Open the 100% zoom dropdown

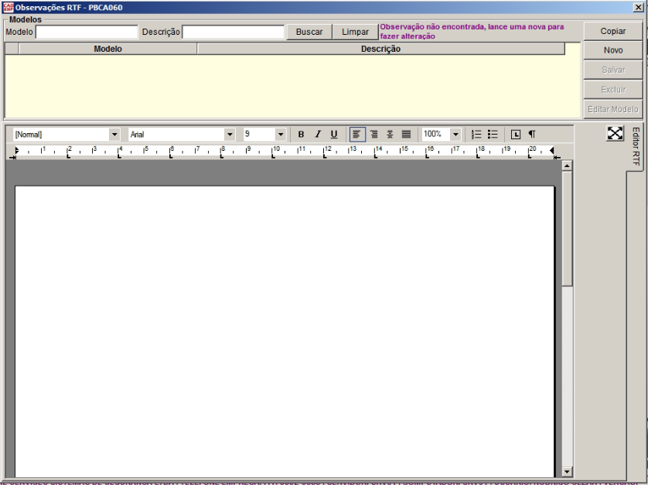(x=455, y=135)
